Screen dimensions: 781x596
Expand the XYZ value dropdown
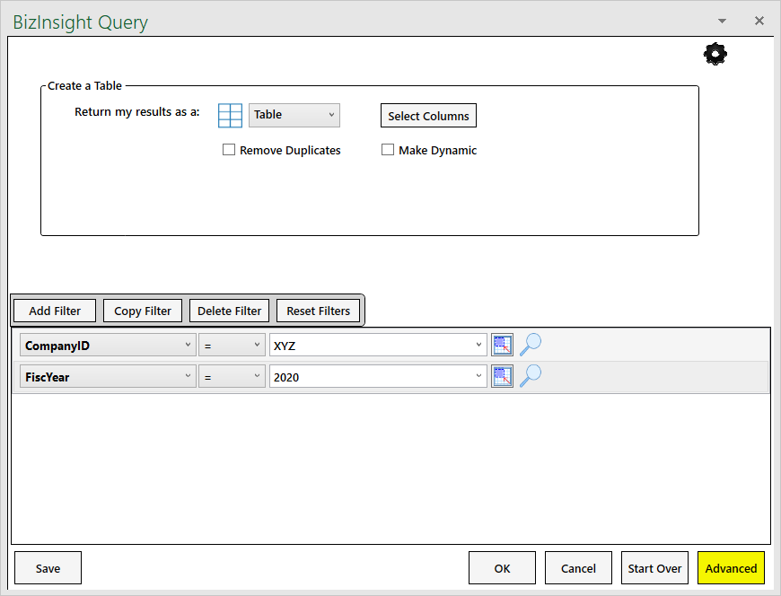pyautogui.click(x=378, y=345)
